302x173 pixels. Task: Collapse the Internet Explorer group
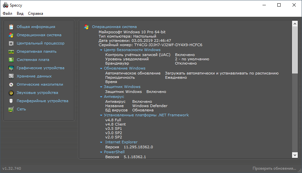(x=101, y=142)
